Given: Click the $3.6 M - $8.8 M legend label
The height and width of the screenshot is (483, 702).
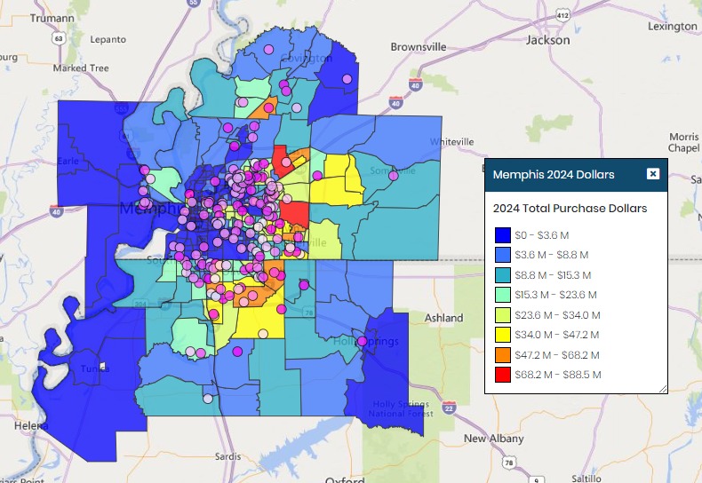Looking at the screenshot, I should point(552,255).
